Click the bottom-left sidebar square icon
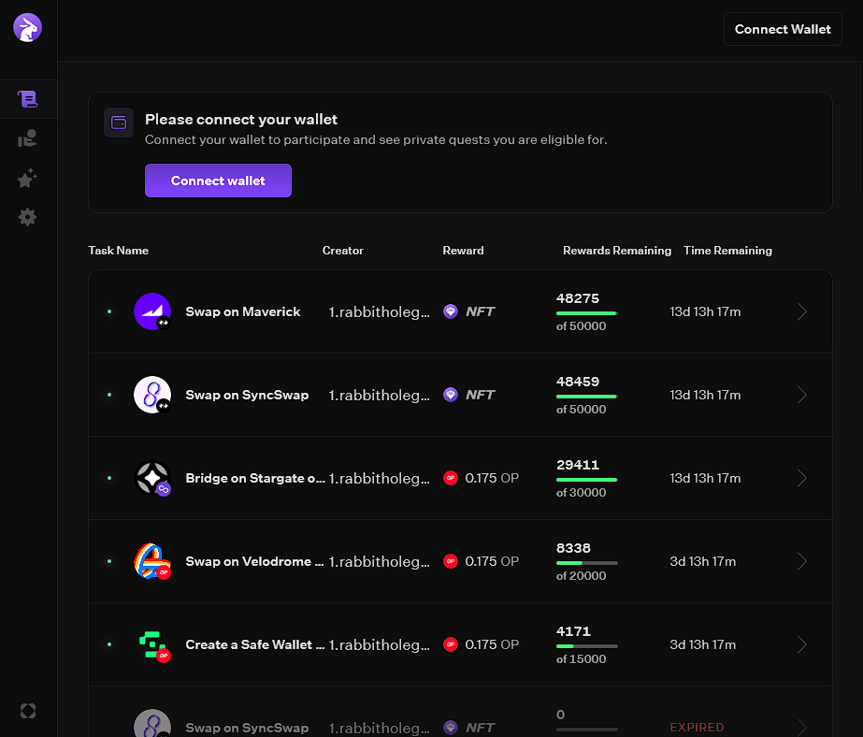Screen dimensions: 863x737 (x=28, y=711)
